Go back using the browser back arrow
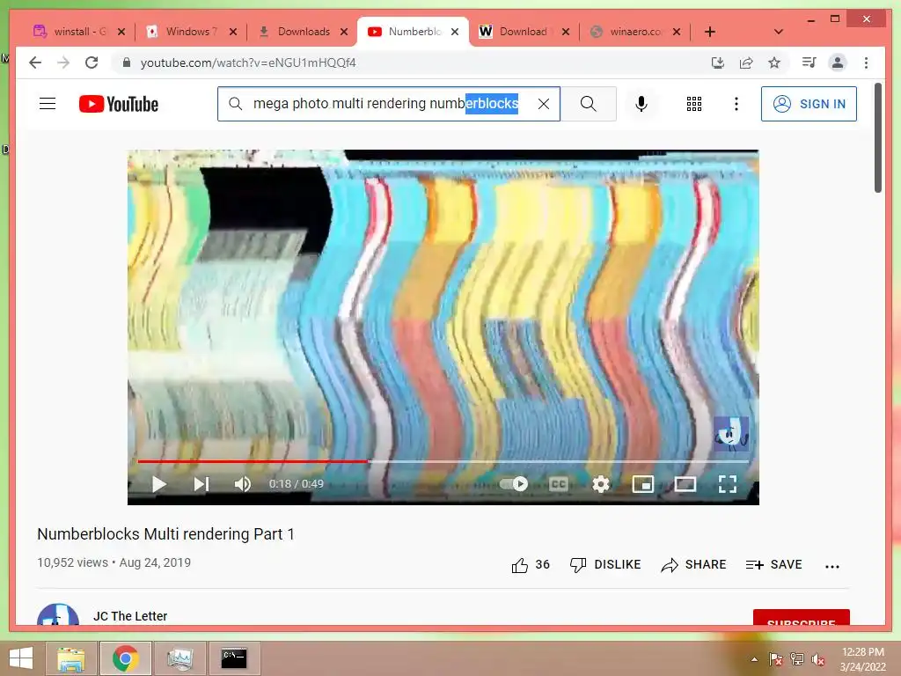 coord(35,62)
